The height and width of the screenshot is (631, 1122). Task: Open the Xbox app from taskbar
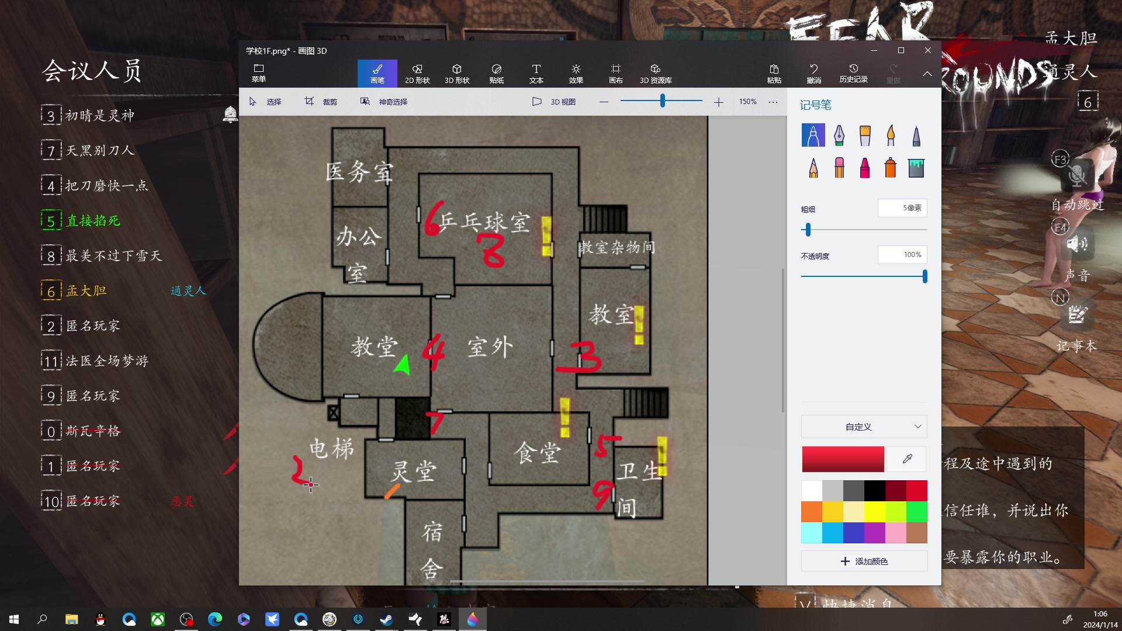pos(158,619)
